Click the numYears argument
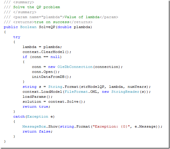Viewport: 170px width, 149px height. click(137, 87)
